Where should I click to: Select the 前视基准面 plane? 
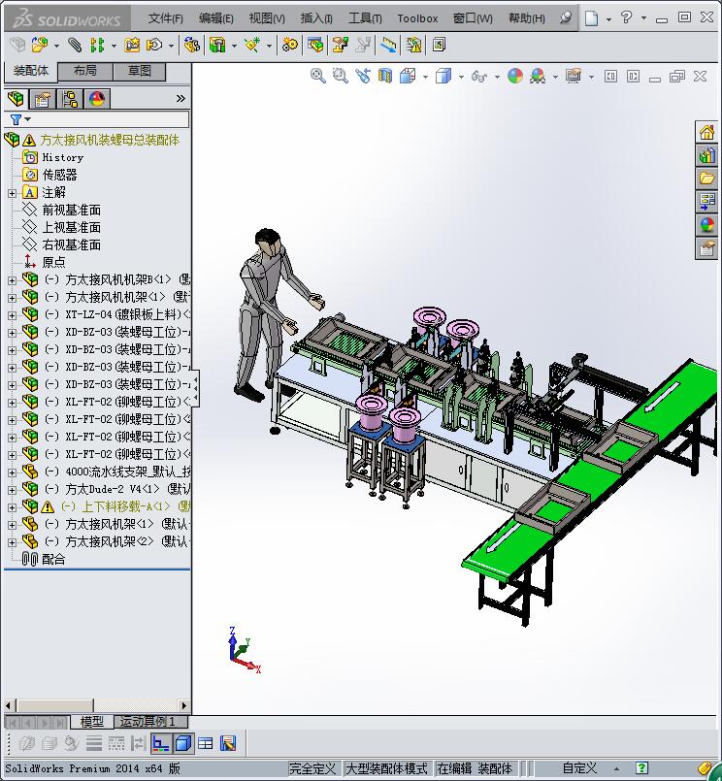71,211
